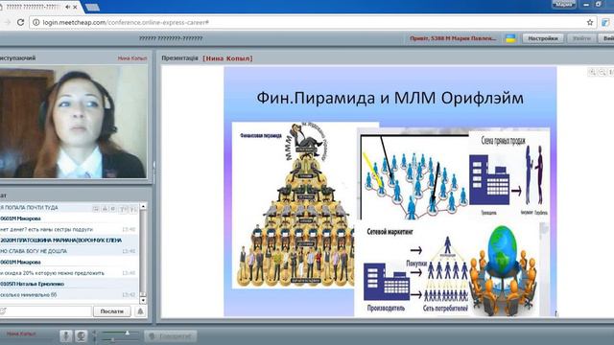Screen dimensions: 614x345
Task: Switch language via the Ukrainian flag icon
Action: coord(510,38)
